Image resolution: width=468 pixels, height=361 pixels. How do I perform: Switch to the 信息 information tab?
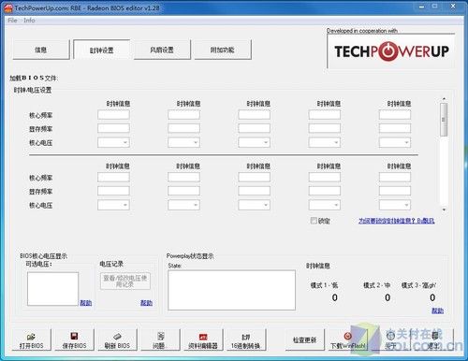[41, 50]
